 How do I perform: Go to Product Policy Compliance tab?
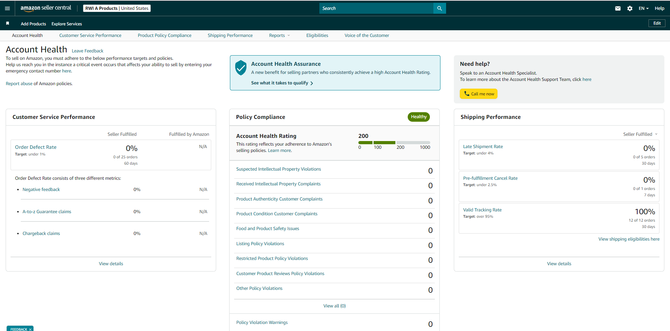(x=164, y=36)
